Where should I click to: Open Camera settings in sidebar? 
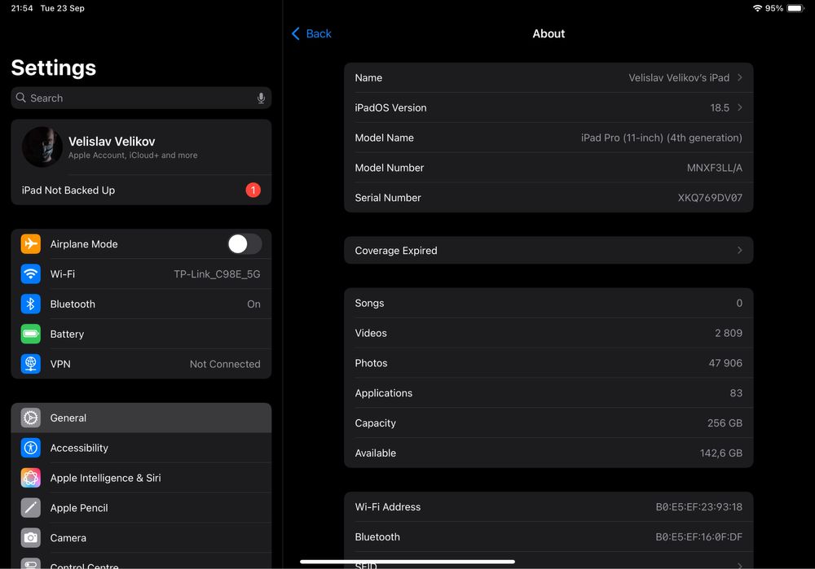pos(141,538)
